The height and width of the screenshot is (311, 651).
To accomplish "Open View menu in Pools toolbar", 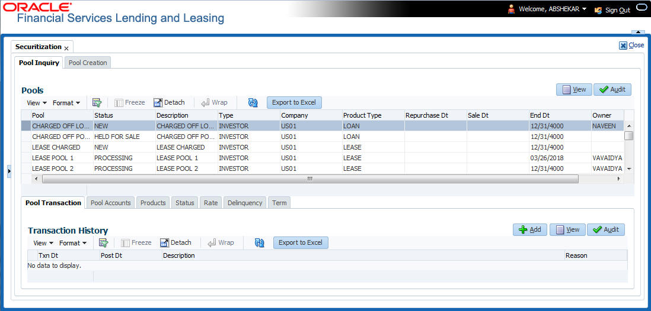I will coord(37,103).
